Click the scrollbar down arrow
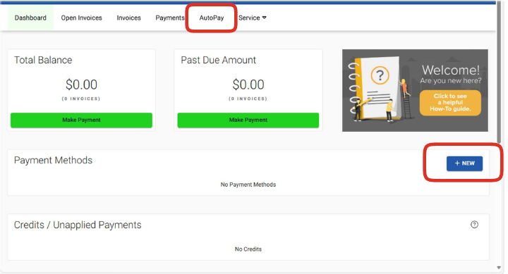 (x=499, y=268)
